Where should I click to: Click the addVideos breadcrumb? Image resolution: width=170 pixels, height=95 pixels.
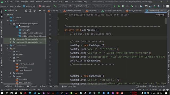[x=44, y=6]
